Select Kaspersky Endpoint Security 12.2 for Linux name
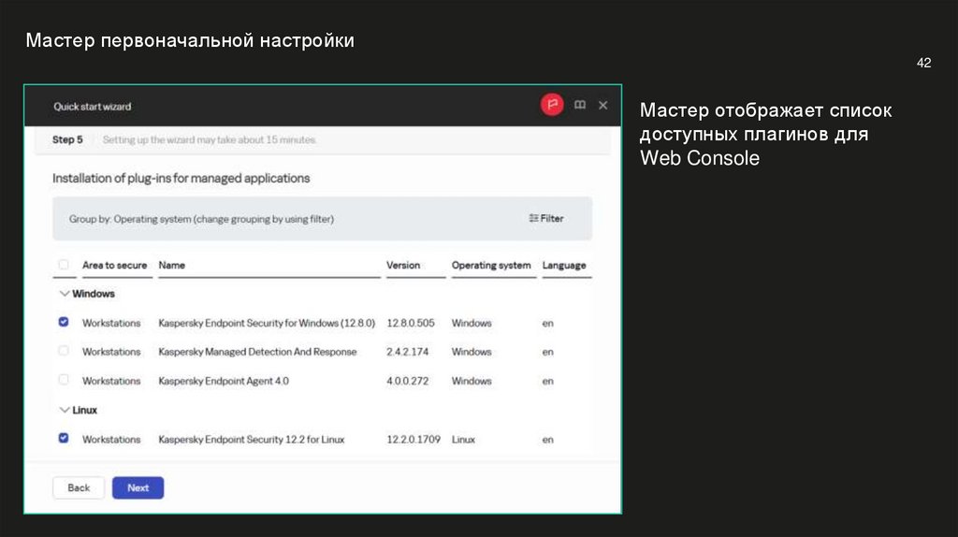 251,440
